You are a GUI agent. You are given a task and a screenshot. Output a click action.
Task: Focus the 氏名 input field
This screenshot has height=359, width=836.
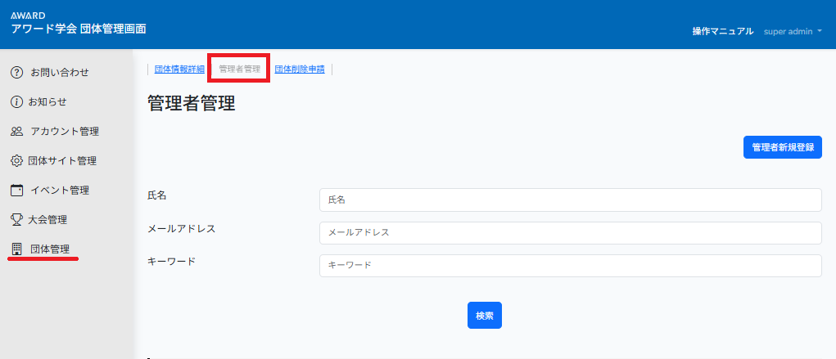click(570, 200)
